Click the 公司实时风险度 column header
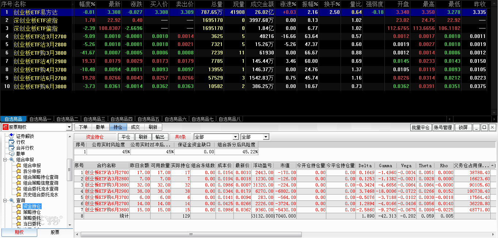The width and height of the screenshot is (498, 238). click(x=108, y=145)
